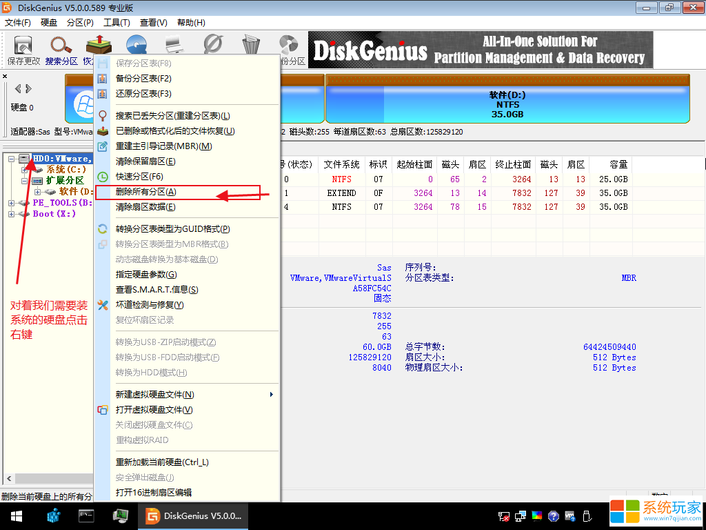Select 查看S.M.A.R.T.信息(S) entry

pos(187,290)
